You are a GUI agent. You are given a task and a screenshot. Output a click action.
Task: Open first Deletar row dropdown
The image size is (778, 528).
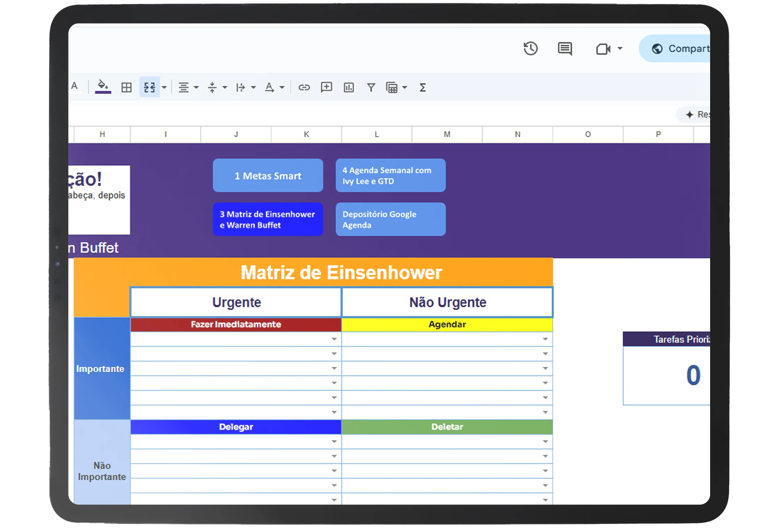[545, 442]
